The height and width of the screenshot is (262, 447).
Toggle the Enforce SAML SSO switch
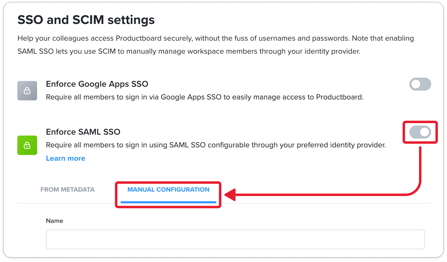coord(420,132)
